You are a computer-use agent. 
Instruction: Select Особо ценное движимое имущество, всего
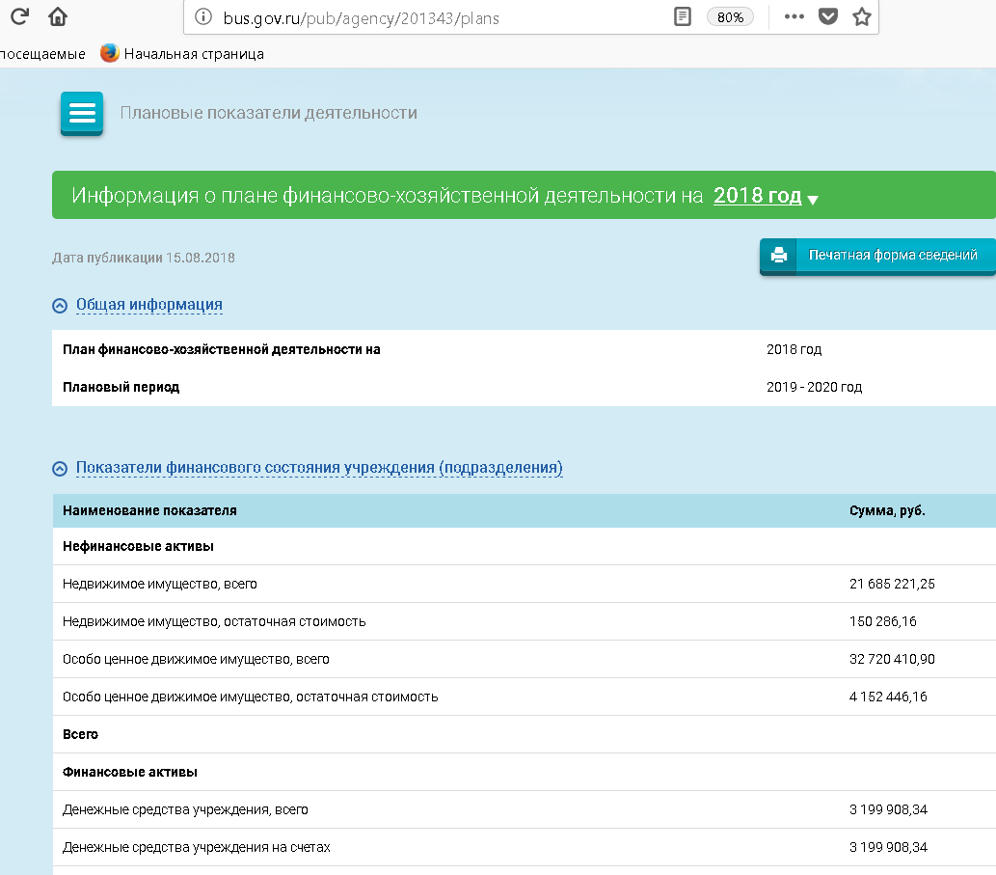point(525,659)
